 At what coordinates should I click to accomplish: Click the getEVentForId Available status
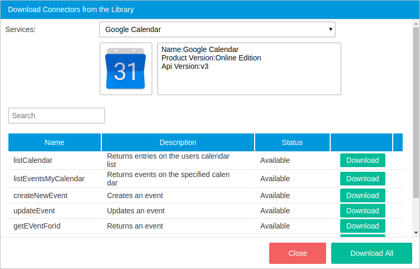click(275, 226)
